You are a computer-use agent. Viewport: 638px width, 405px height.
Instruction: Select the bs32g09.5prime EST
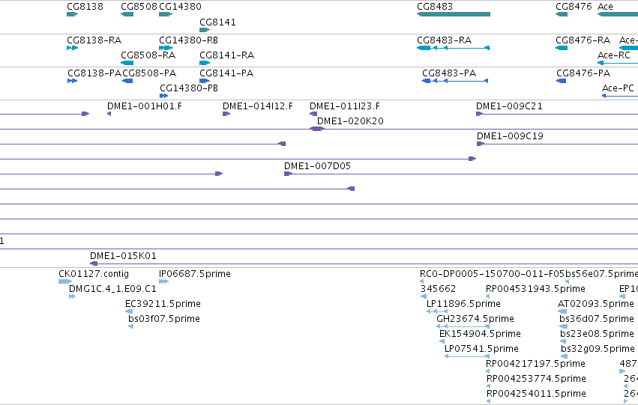tap(565, 356)
